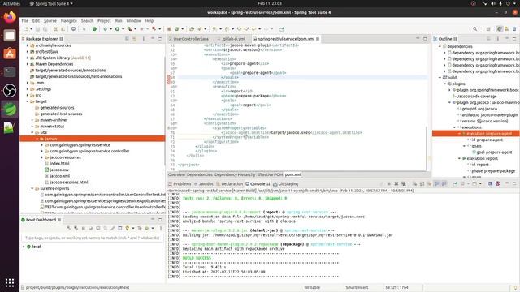Viewport: 520px width, 292px height.
Task: Click the New toolbar icon
Action: tap(25, 29)
